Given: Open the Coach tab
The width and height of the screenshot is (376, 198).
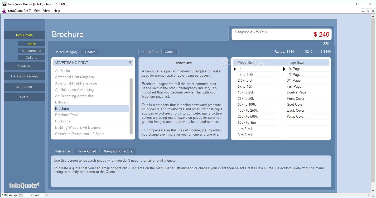Looking at the screenshot, I should tap(170, 52).
